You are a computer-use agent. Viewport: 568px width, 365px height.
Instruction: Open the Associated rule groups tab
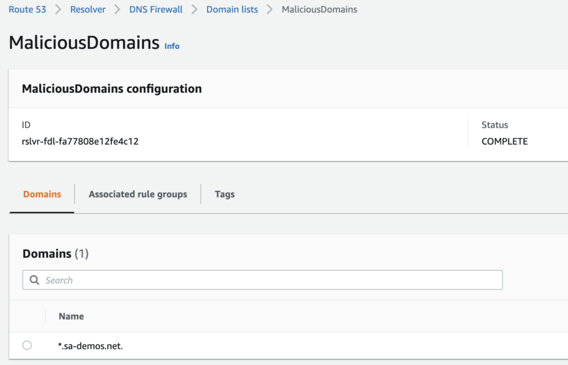(138, 194)
